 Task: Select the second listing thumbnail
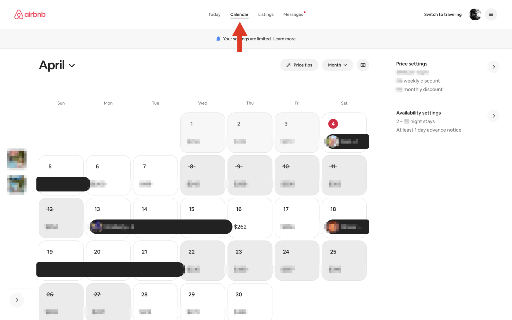(17, 184)
